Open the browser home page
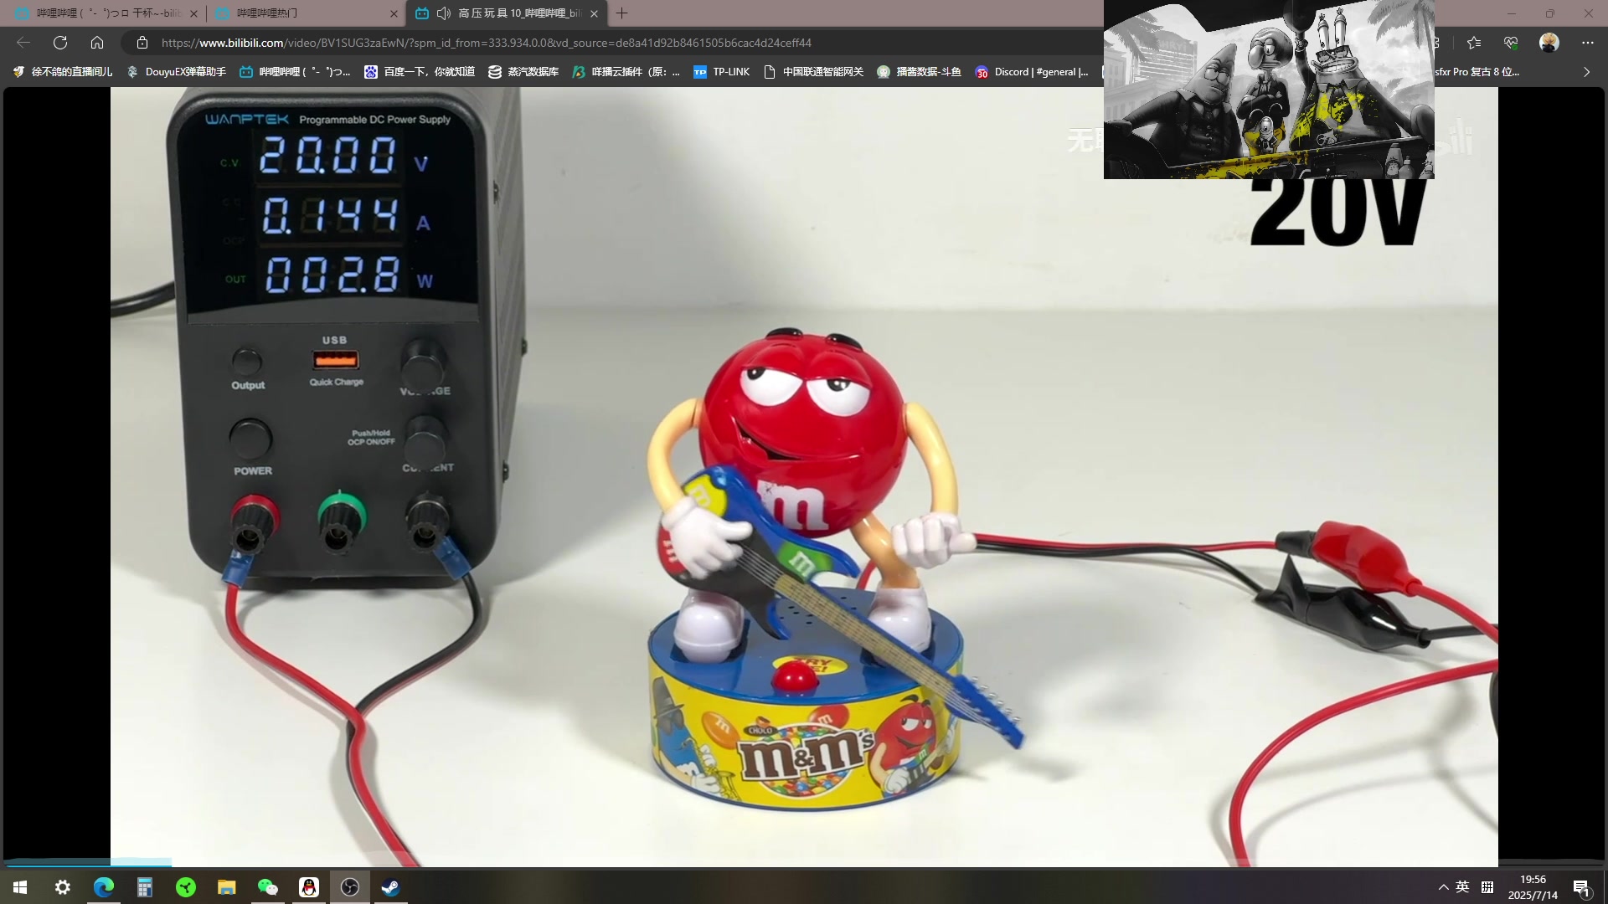The width and height of the screenshot is (1608, 904). (x=97, y=43)
